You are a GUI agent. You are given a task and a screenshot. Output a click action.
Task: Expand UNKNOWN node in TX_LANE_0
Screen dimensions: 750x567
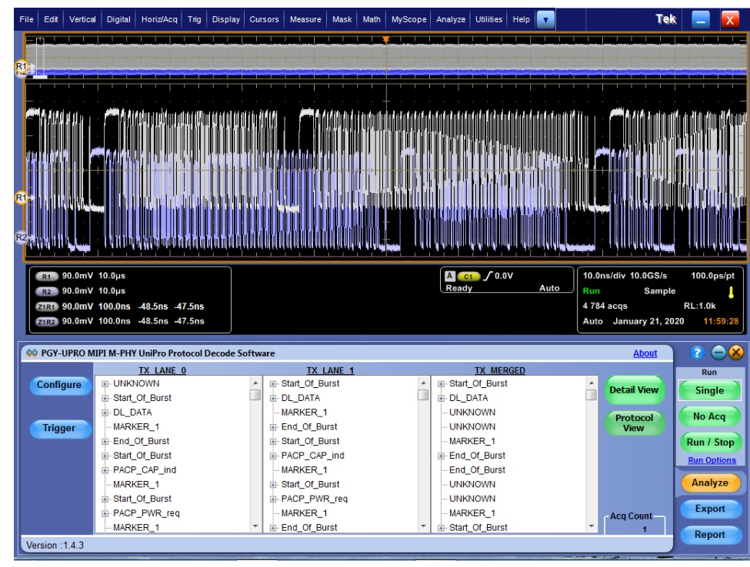tap(105, 383)
